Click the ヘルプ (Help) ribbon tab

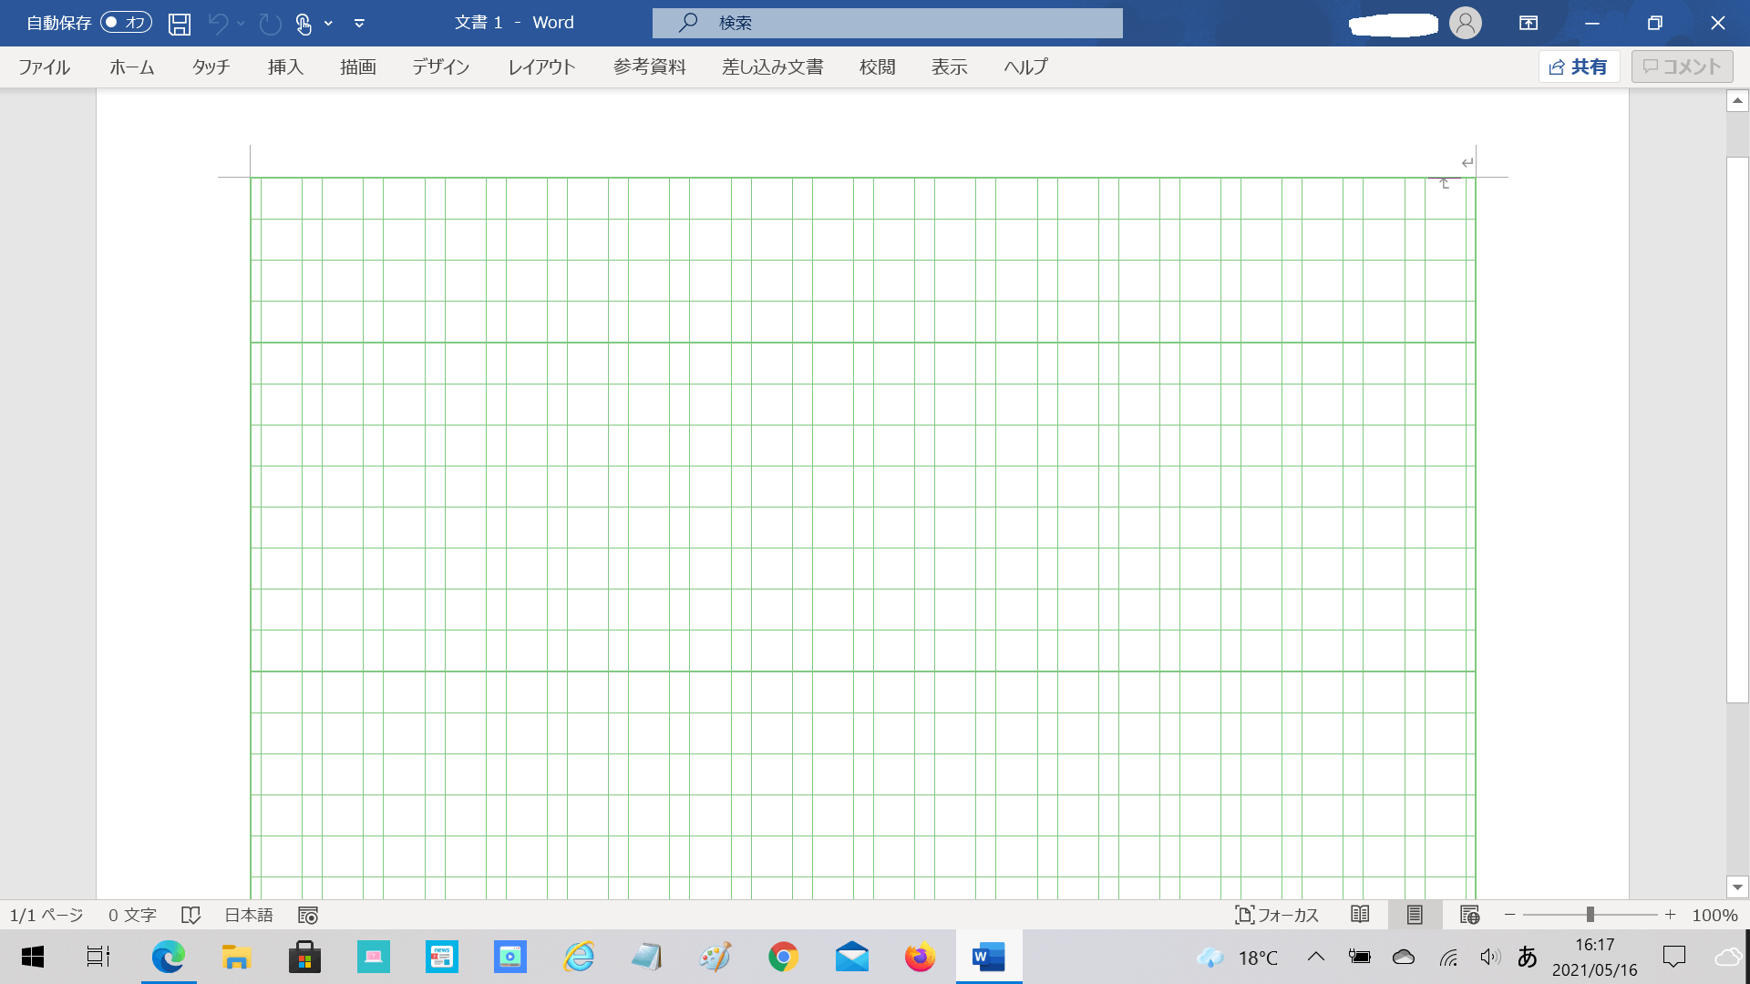point(1025,67)
